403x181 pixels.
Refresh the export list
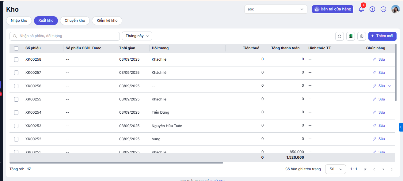pos(340,36)
